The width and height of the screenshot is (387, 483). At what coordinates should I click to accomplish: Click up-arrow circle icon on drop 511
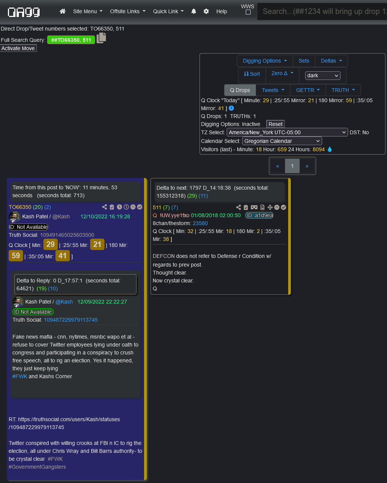tap(276, 207)
